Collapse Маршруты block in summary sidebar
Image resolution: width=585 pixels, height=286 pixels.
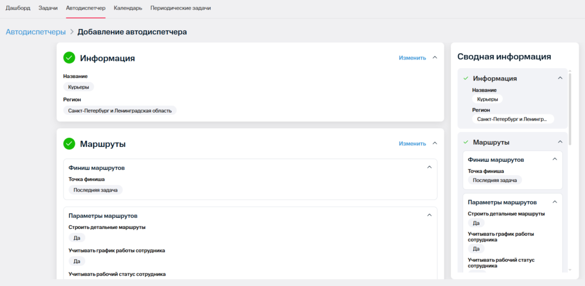pyautogui.click(x=560, y=142)
